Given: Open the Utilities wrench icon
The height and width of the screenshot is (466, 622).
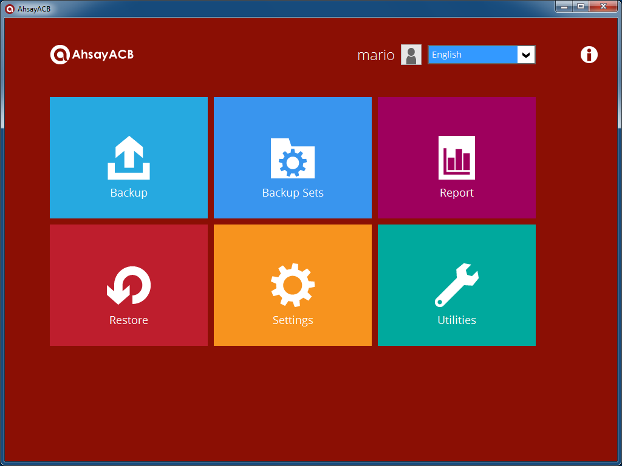Looking at the screenshot, I should tap(457, 285).
